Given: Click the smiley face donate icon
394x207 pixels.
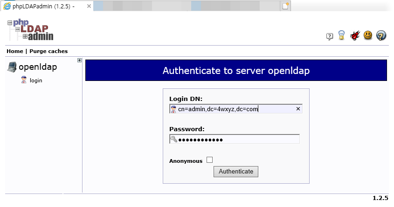Looking at the screenshot, I should pyautogui.click(x=368, y=35).
